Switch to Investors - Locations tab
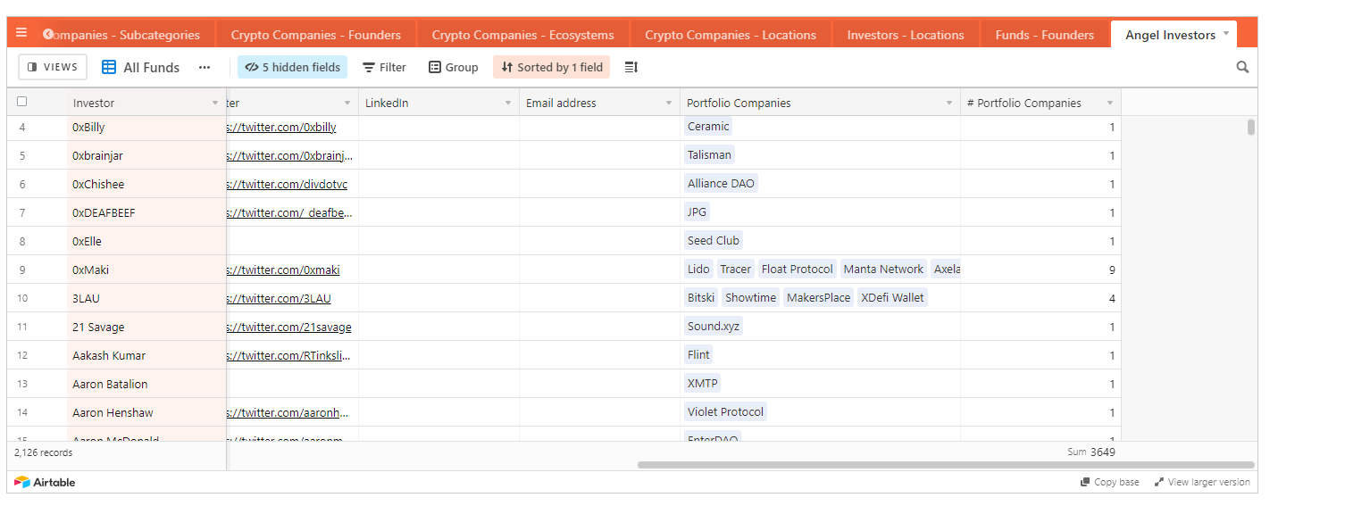This screenshot has width=1370, height=506. (x=906, y=35)
